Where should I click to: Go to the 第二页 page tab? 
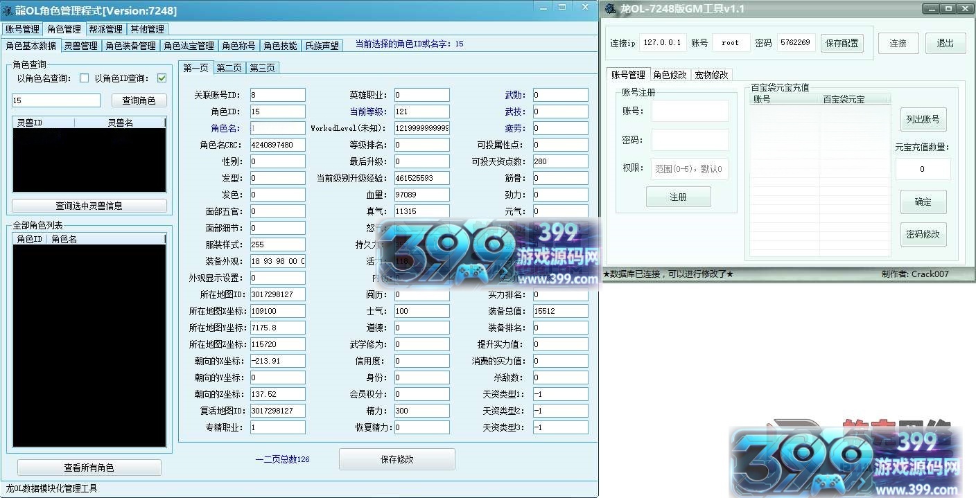[x=229, y=68]
